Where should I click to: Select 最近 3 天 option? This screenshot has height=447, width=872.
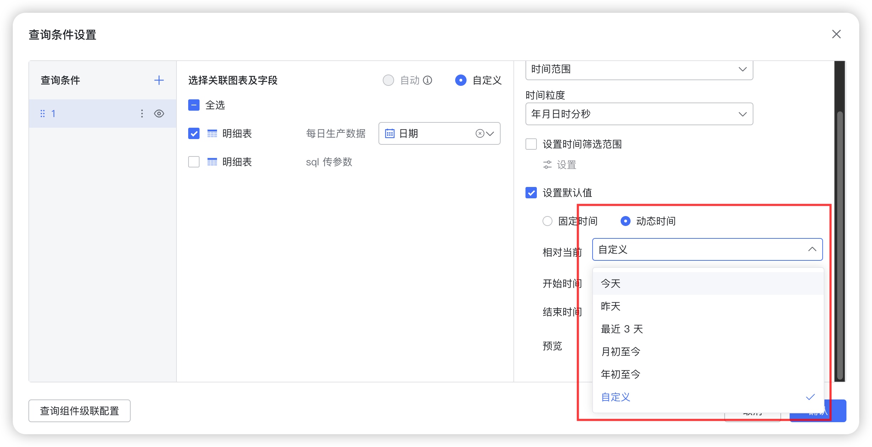(x=708, y=329)
